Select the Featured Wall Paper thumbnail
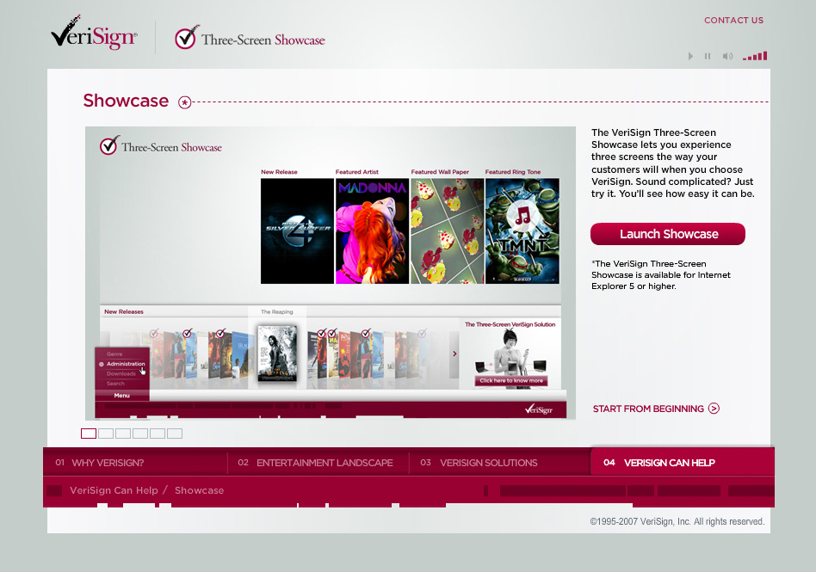The image size is (816, 572). 447,231
